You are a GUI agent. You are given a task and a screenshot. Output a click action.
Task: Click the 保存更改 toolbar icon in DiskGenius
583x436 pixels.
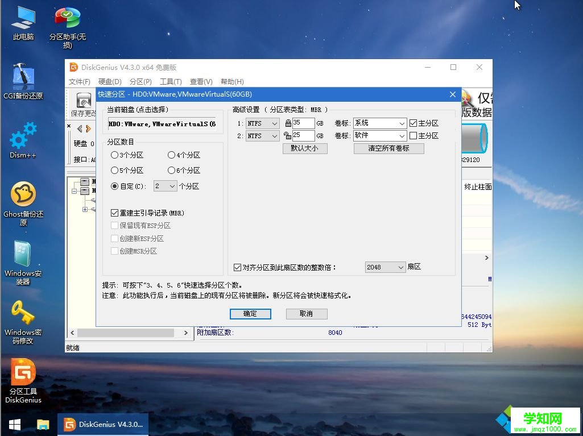point(83,101)
